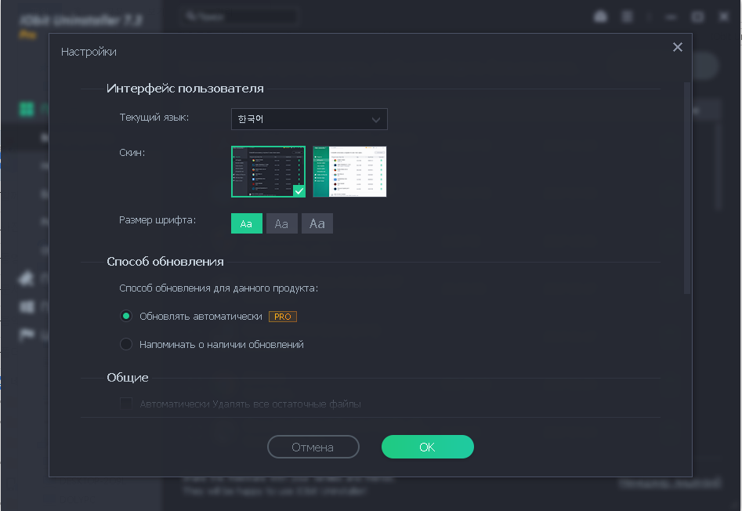Close the Настройки dialog with X
This screenshot has width=742, height=511.
[x=677, y=47]
